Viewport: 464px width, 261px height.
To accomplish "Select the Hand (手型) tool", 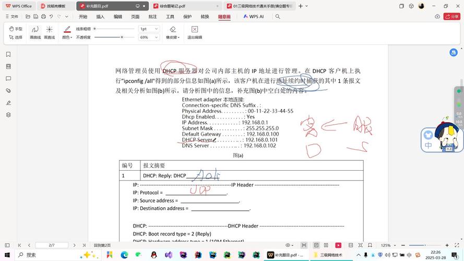I will 16,29.
